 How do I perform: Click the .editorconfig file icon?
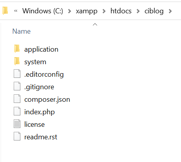pos(17,74)
